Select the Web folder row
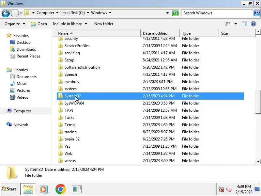This screenshot has width=261, height=196. (150, 153)
